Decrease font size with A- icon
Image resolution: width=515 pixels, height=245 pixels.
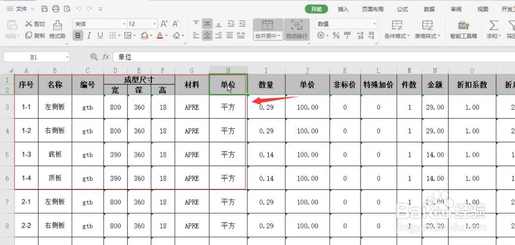(x=176, y=24)
